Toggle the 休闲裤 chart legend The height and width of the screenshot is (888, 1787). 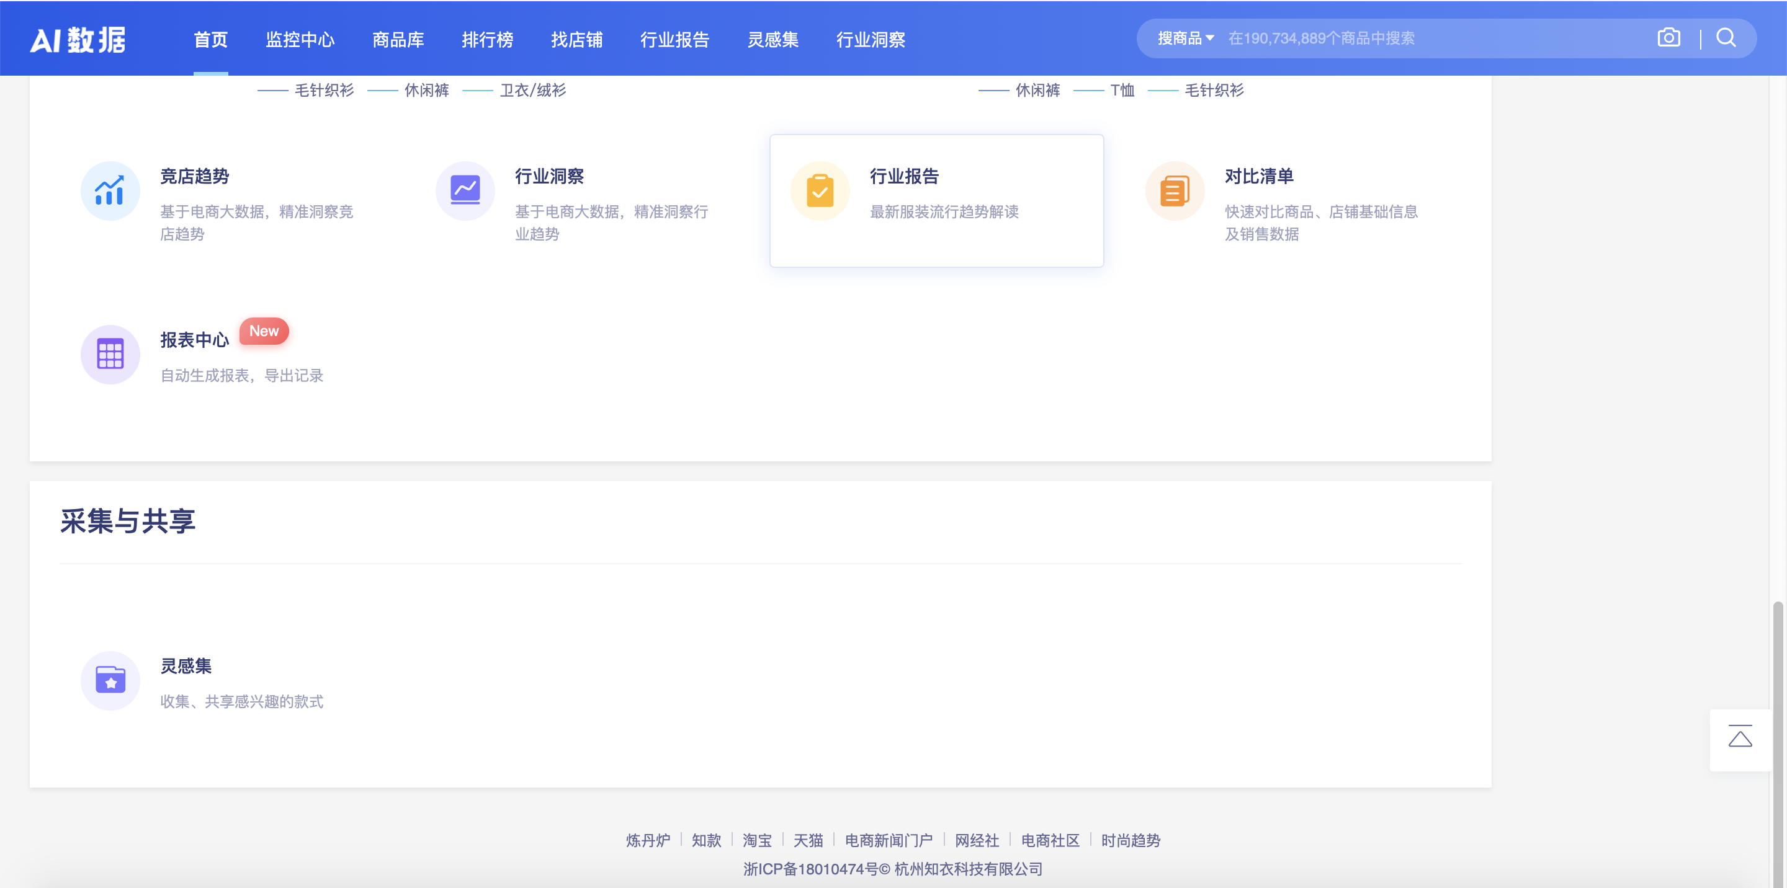[x=427, y=89]
